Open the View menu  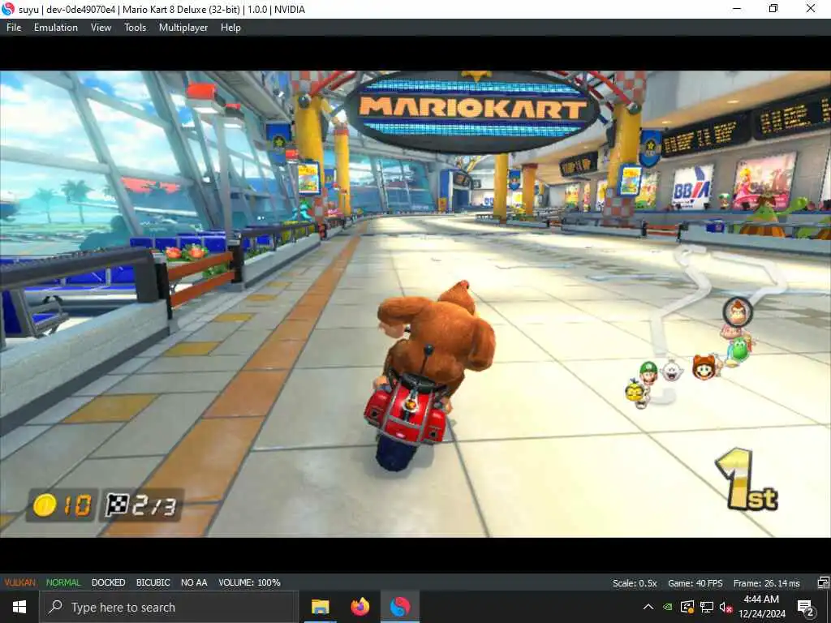pyautogui.click(x=101, y=28)
